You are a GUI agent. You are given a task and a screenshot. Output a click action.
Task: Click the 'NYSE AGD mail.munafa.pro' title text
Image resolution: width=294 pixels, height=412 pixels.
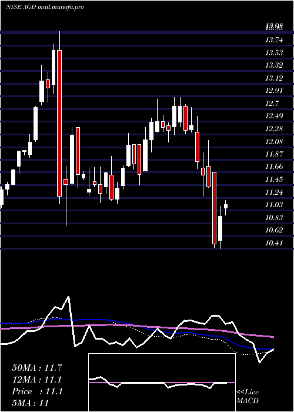[x=45, y=7]
